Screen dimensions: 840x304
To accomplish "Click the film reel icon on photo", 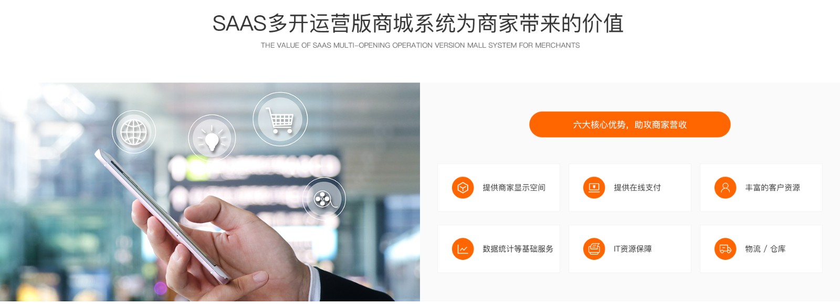I will [x=324, y=199].
